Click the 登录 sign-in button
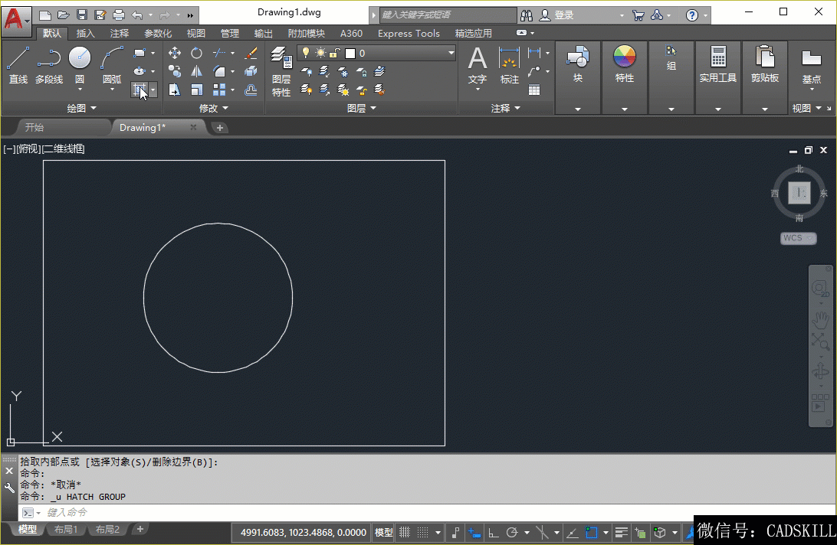 [563, 15]
